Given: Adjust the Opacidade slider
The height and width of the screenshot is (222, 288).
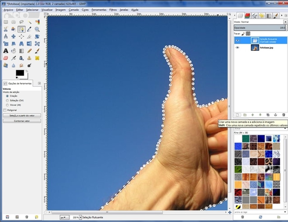Looking at the screenshot, I should click(260, 28).
